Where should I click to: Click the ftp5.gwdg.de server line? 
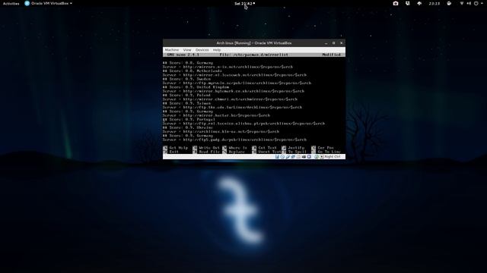point(235,140)
